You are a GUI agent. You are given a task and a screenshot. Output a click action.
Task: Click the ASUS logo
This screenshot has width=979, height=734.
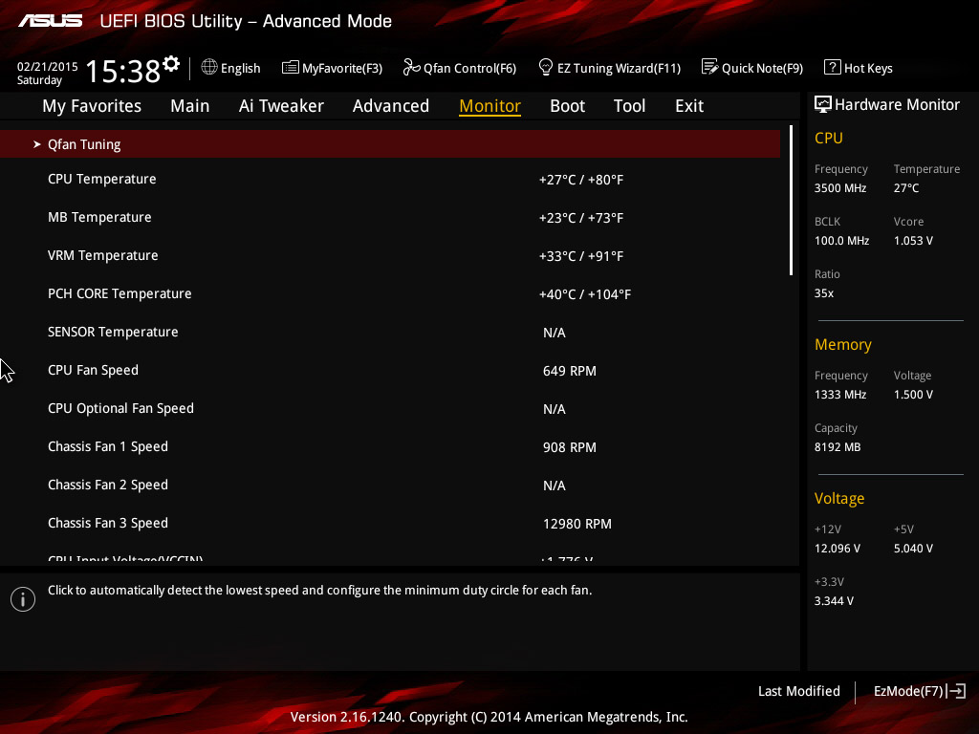click(50, 21)
